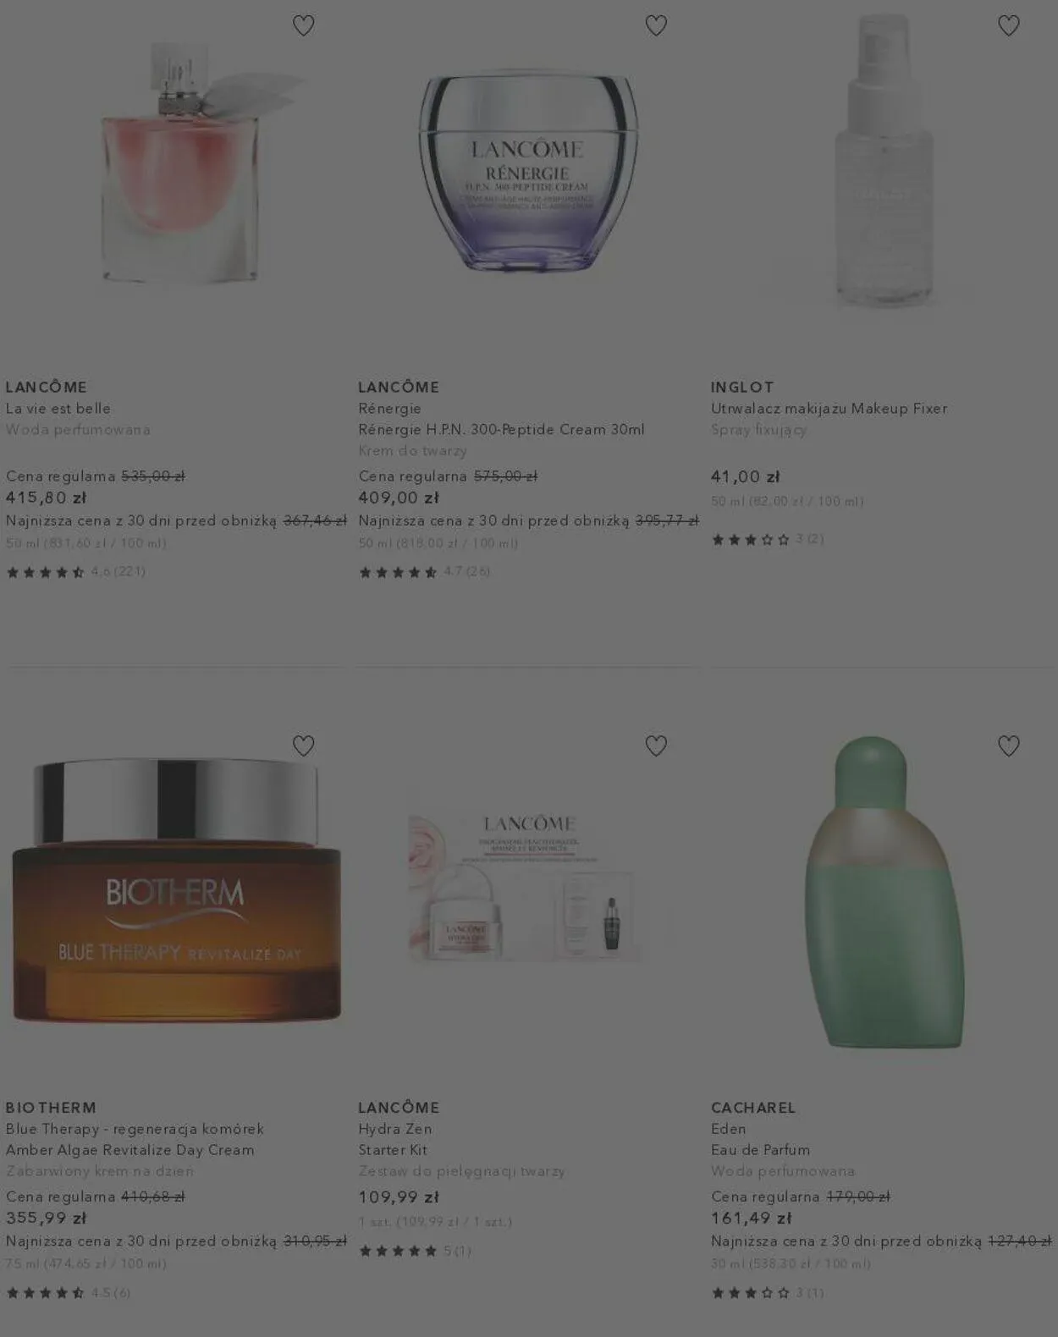Open Amber Algae Revitalize Day Cream link
Screen dimensions: 1058x1337
pos(129,1149)
